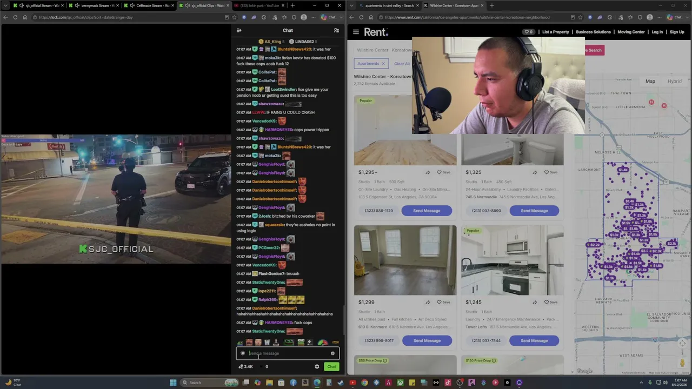Open Kick chat settings gear
Viewport: 692px width, 389px height.
tap(317, 367)
